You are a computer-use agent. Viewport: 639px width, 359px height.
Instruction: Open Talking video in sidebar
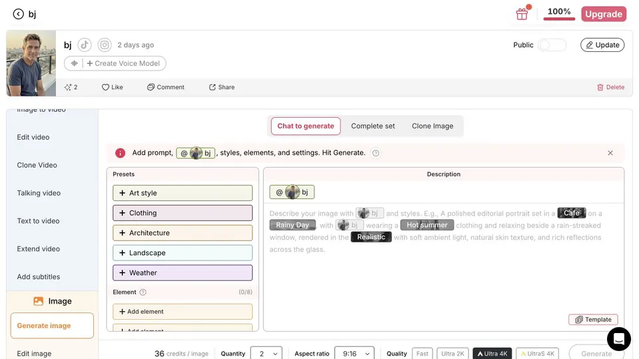pyautogui.click(x=39, y=193)
